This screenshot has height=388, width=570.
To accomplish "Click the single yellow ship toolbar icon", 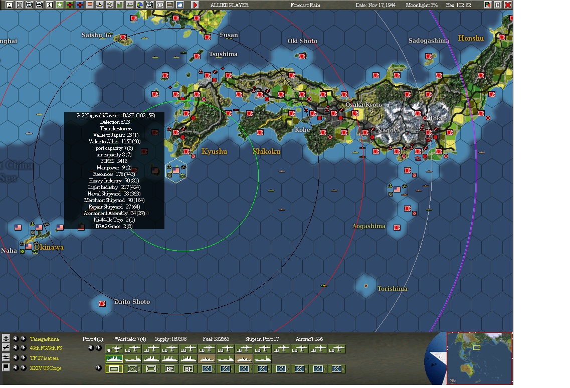I will tap(99, 5).
